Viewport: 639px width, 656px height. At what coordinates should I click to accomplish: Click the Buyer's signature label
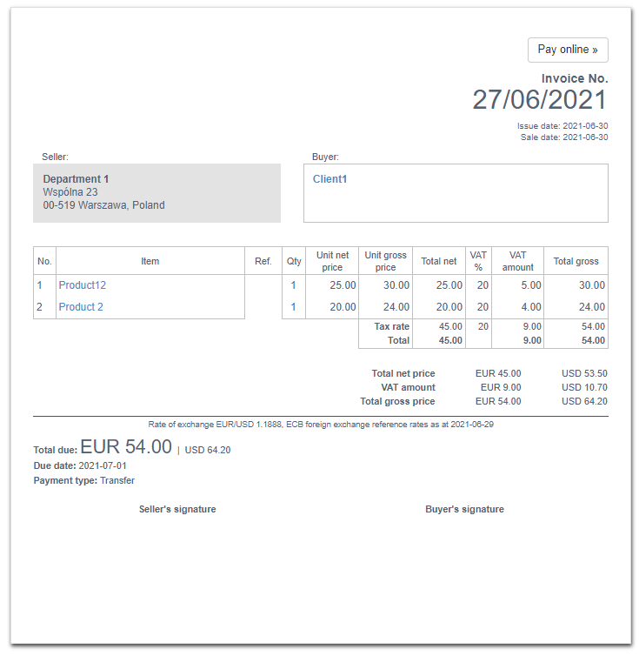pos(464,509)
